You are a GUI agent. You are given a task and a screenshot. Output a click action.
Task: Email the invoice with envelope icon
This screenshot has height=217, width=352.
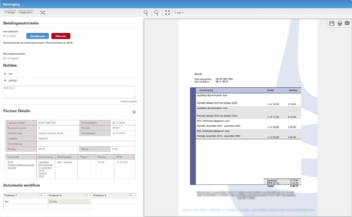(x=347, y=23)
